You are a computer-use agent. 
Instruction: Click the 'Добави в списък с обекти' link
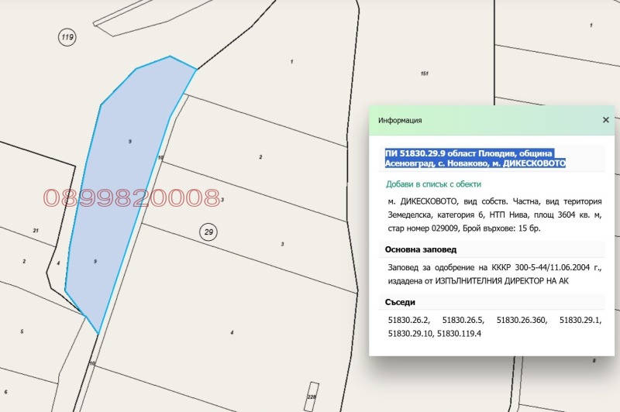tap(433, 184)
